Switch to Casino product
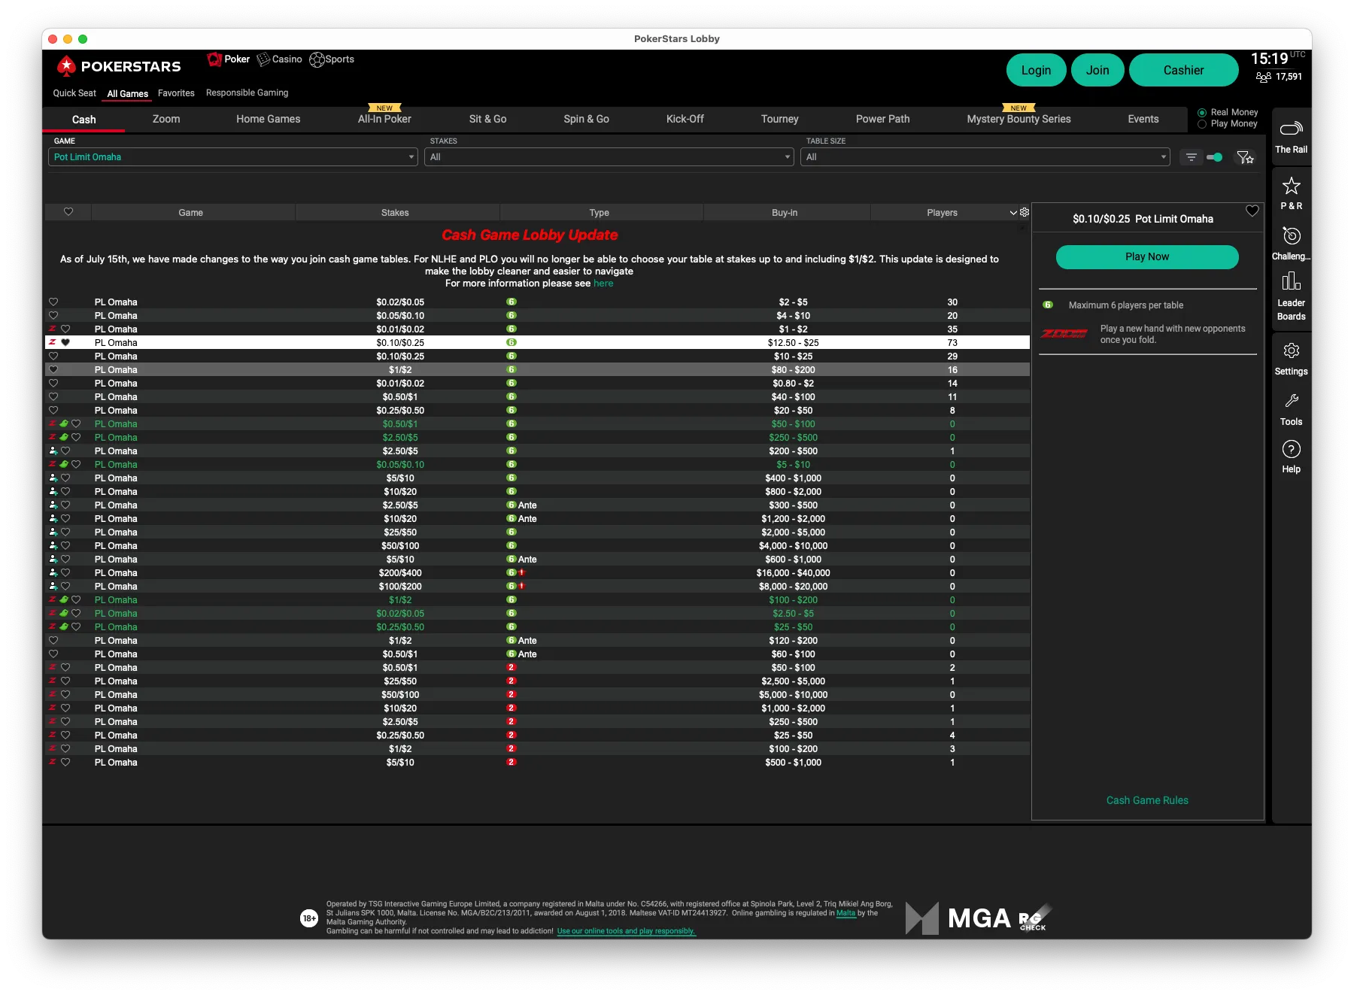The height and width of the screenshot is (995, 1354). [280, 59]
